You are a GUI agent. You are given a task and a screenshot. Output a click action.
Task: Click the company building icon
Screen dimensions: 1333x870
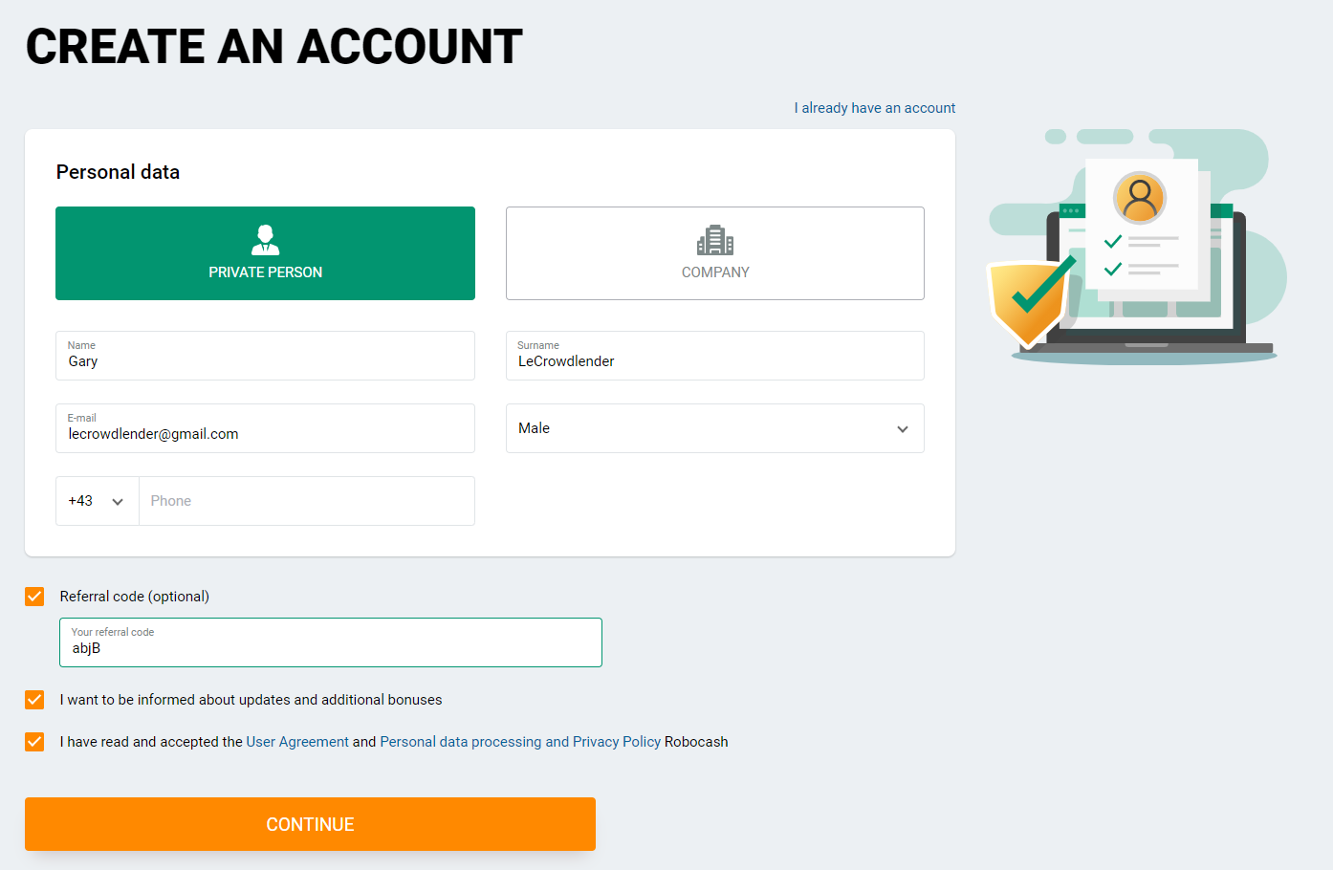[x=715, y=240]
